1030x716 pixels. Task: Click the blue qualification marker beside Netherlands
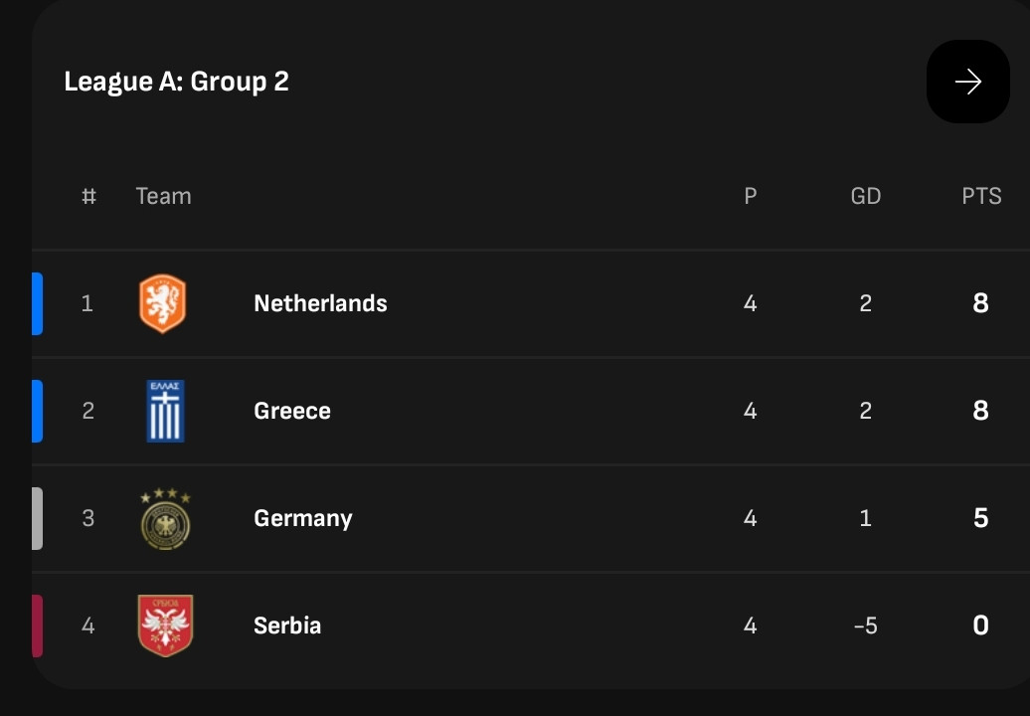click(38, 303)
